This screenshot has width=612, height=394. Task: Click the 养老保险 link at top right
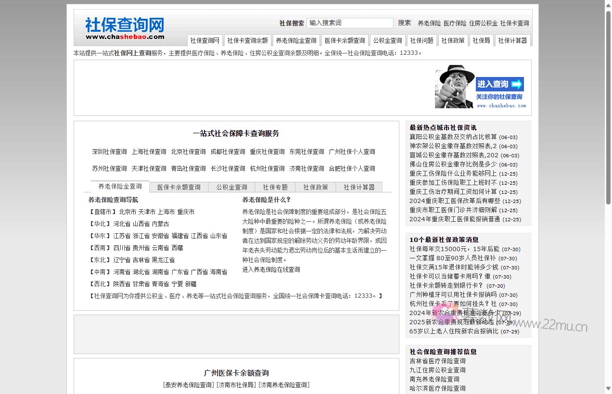coord(429,23)
